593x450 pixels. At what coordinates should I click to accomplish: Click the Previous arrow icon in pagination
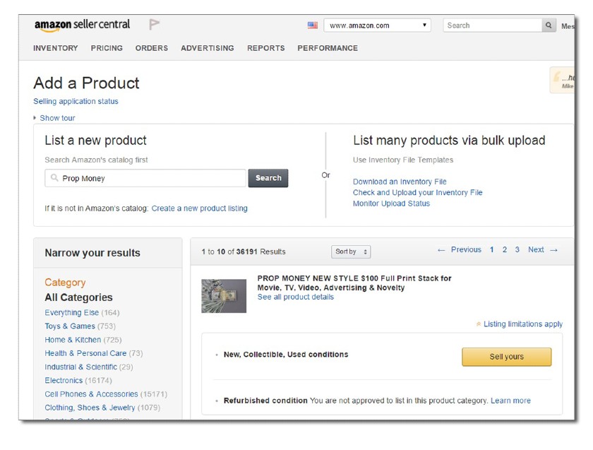pyautogui.click(x=441, y=250)
